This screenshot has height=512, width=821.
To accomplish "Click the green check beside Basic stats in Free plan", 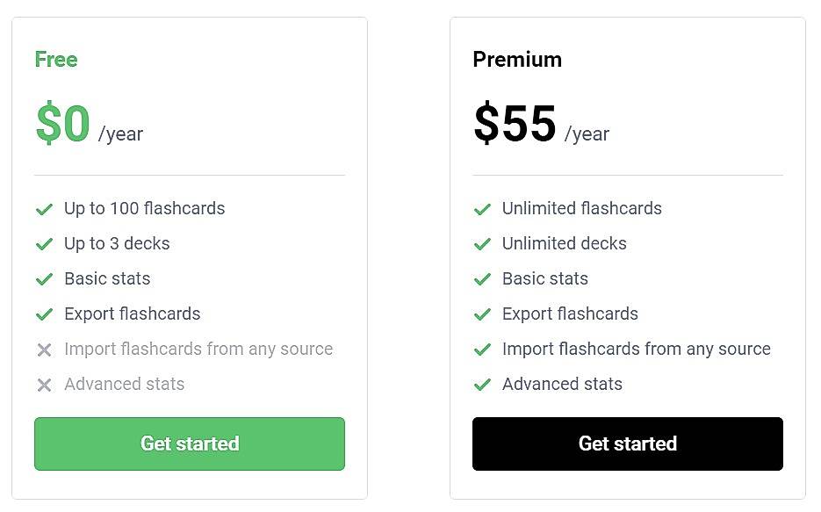I will [44, 279].
